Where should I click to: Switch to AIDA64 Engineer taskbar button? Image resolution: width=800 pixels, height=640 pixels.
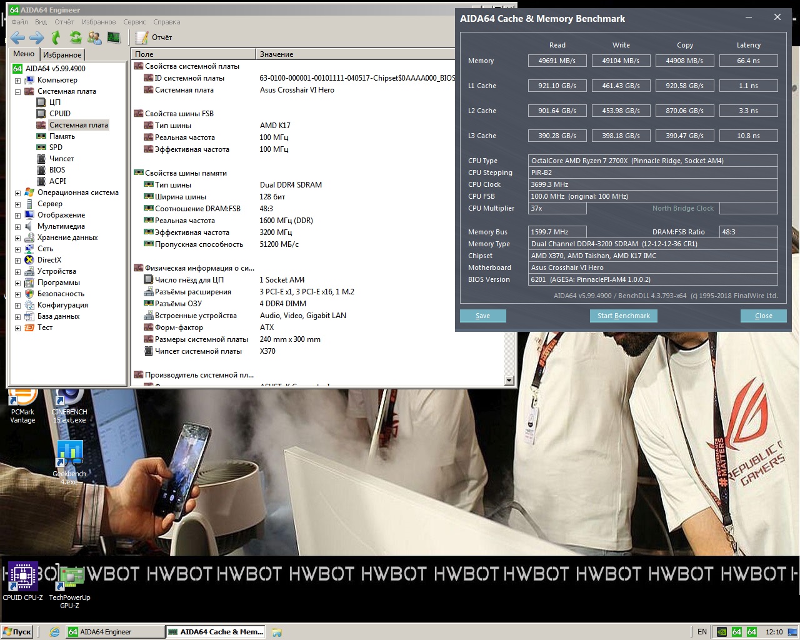tap(115, 632)
